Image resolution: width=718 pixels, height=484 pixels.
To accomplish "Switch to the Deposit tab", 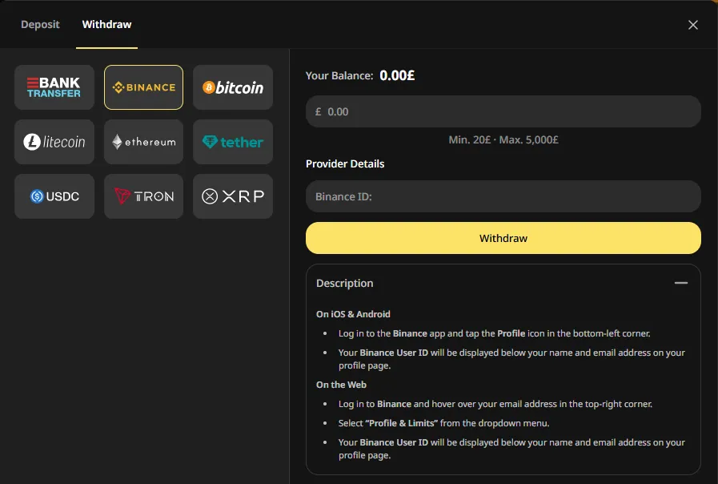I will (x=40, y=24).
